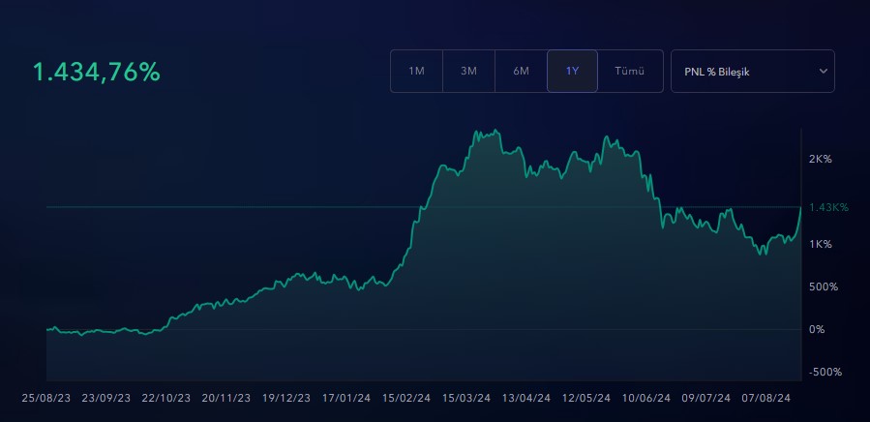This screenshot has height=422, width=870.
Task: Open the PNL % Bileşik dropdown
Action: (x=752, y=71)
